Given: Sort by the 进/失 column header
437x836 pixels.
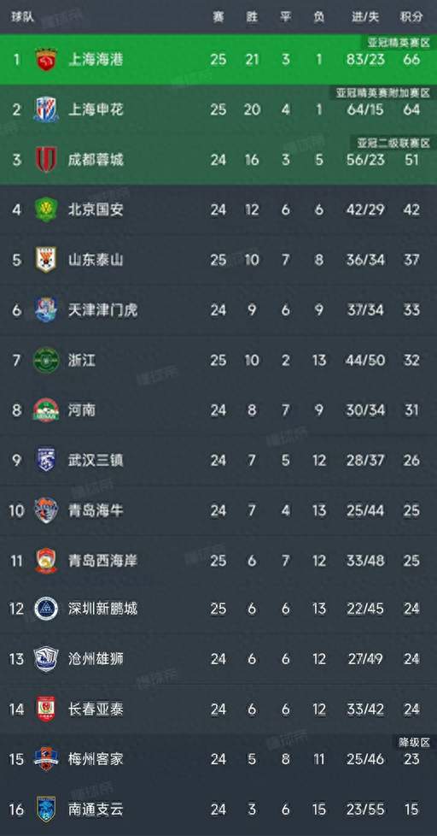Looking at the screenshot, I should (x=365, y=17).
